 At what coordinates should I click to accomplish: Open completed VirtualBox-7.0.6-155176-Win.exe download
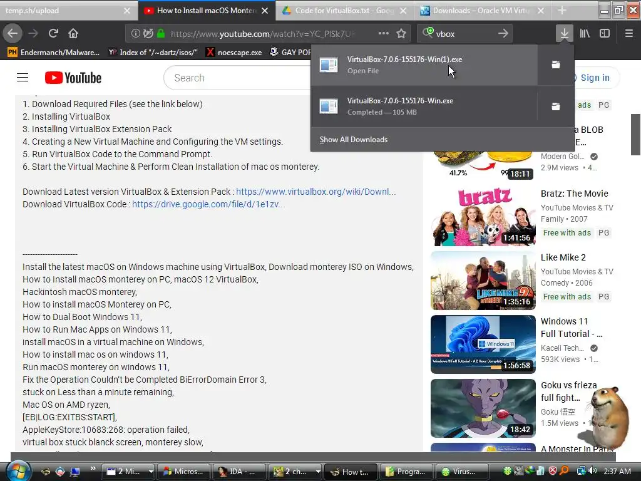424,106
